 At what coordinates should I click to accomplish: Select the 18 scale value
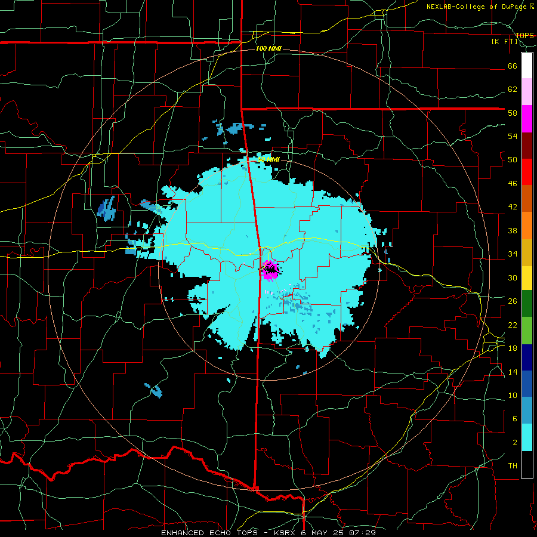(x=513, y=348)
